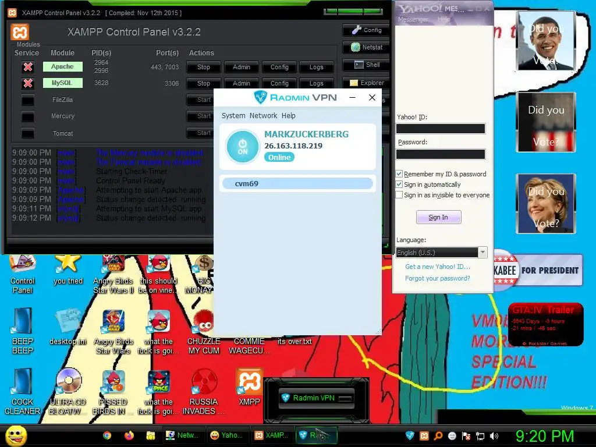596x447 pixels.
Task: Open the Radmin VPN Network menu
Action: (264, 116)
